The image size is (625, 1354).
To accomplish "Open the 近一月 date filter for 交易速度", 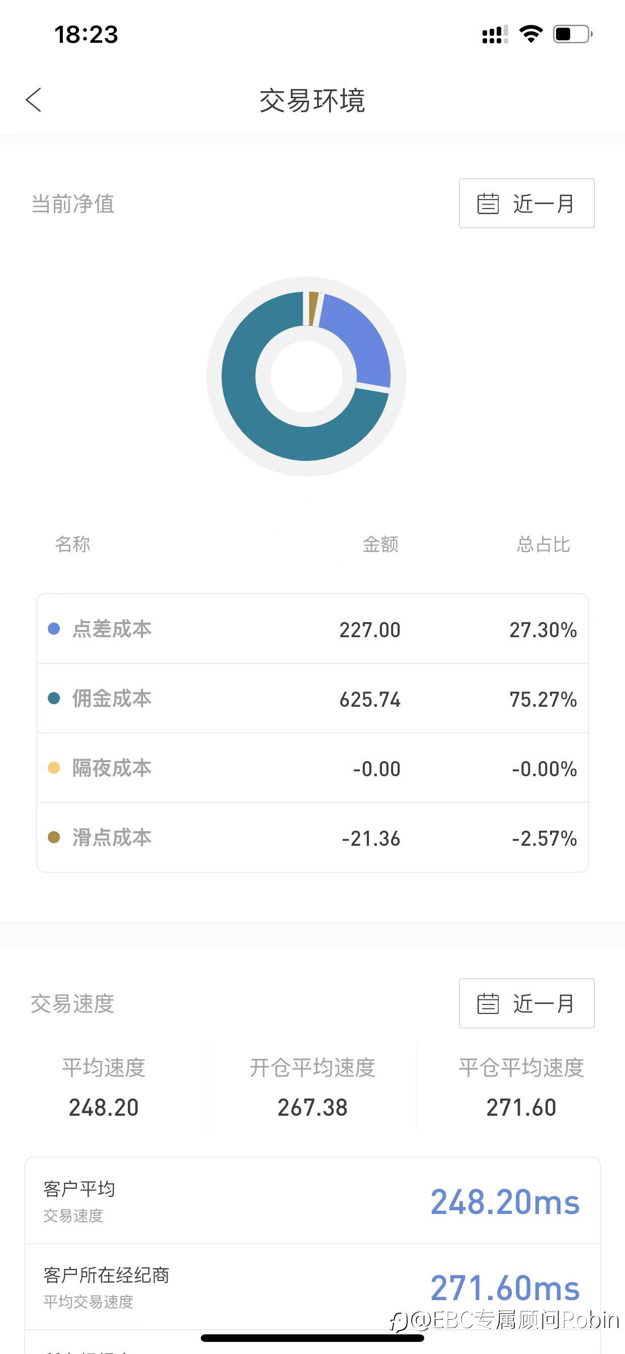I will [526, 1003].
